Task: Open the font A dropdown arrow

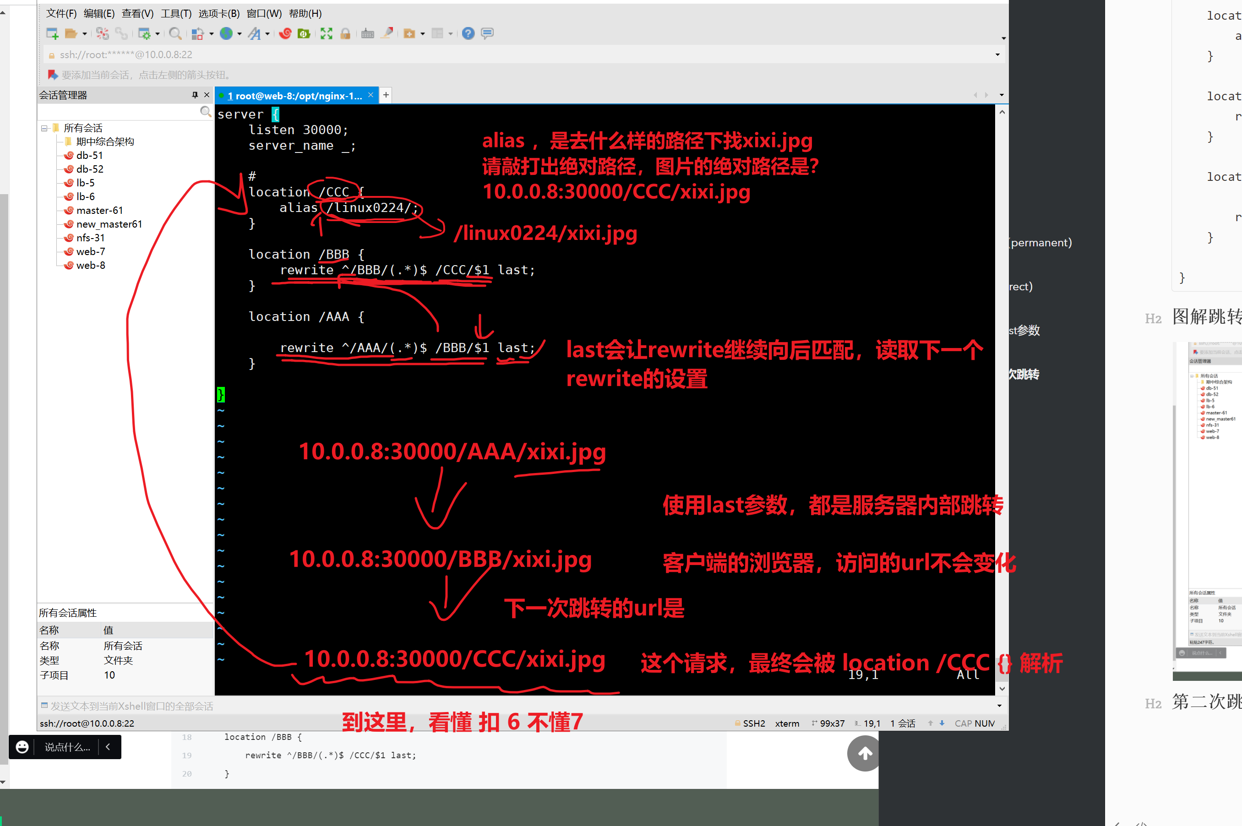Action: [x=268, y=34]
